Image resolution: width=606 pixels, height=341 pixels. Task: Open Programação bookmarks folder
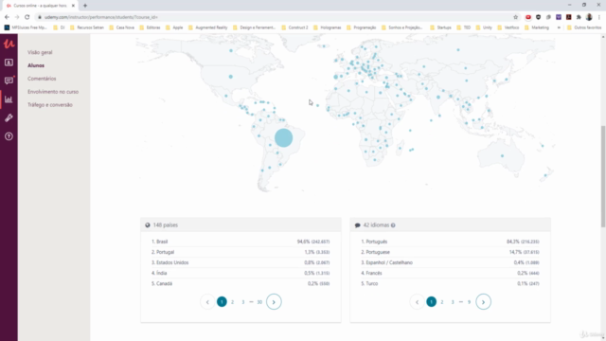click(x=362, y=27)
